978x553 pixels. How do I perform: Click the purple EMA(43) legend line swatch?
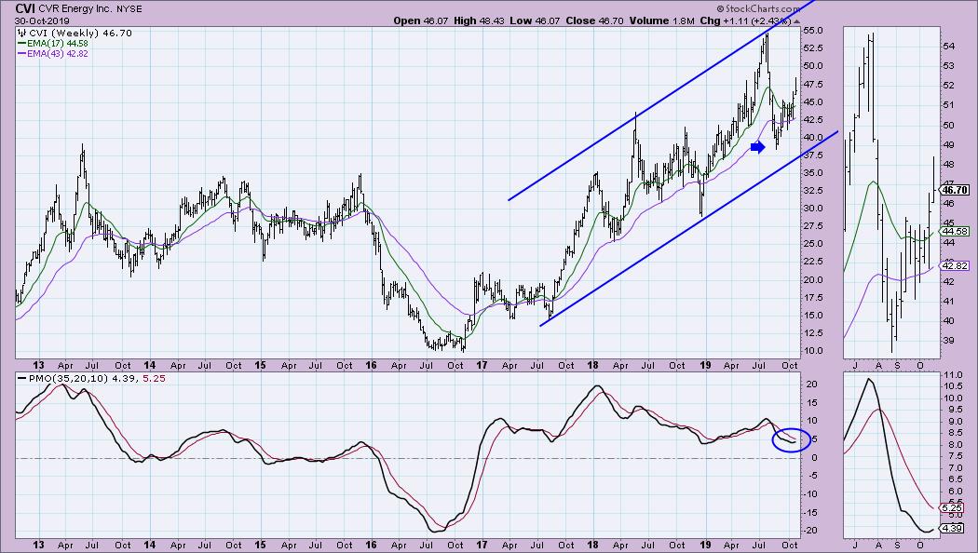(x=22, y=54)
